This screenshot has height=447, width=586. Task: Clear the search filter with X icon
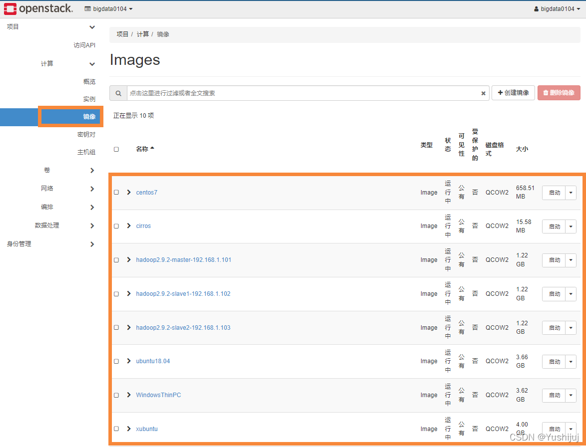point(483,93)
